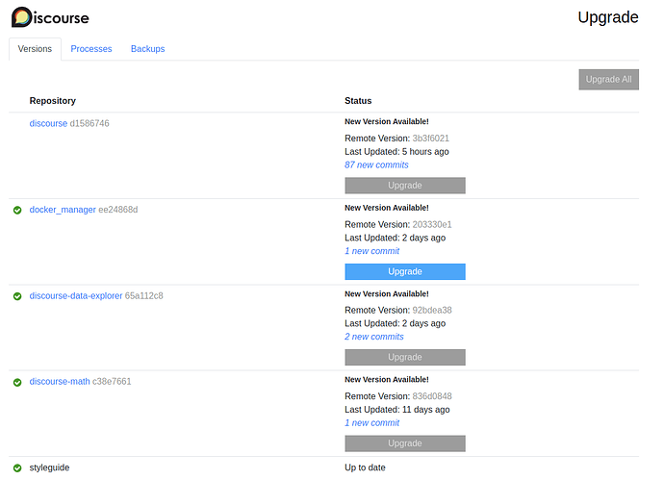Click remote version hash 836d0848
The height and width of the screenshot is (480, 664).
coord(432,396)
